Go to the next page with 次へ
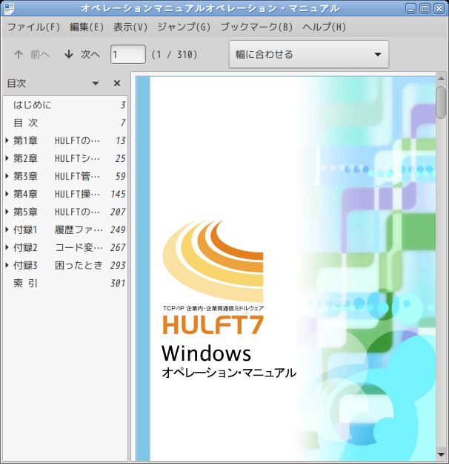Viewport: 449px width, 464px height. [x=82, y=54]
